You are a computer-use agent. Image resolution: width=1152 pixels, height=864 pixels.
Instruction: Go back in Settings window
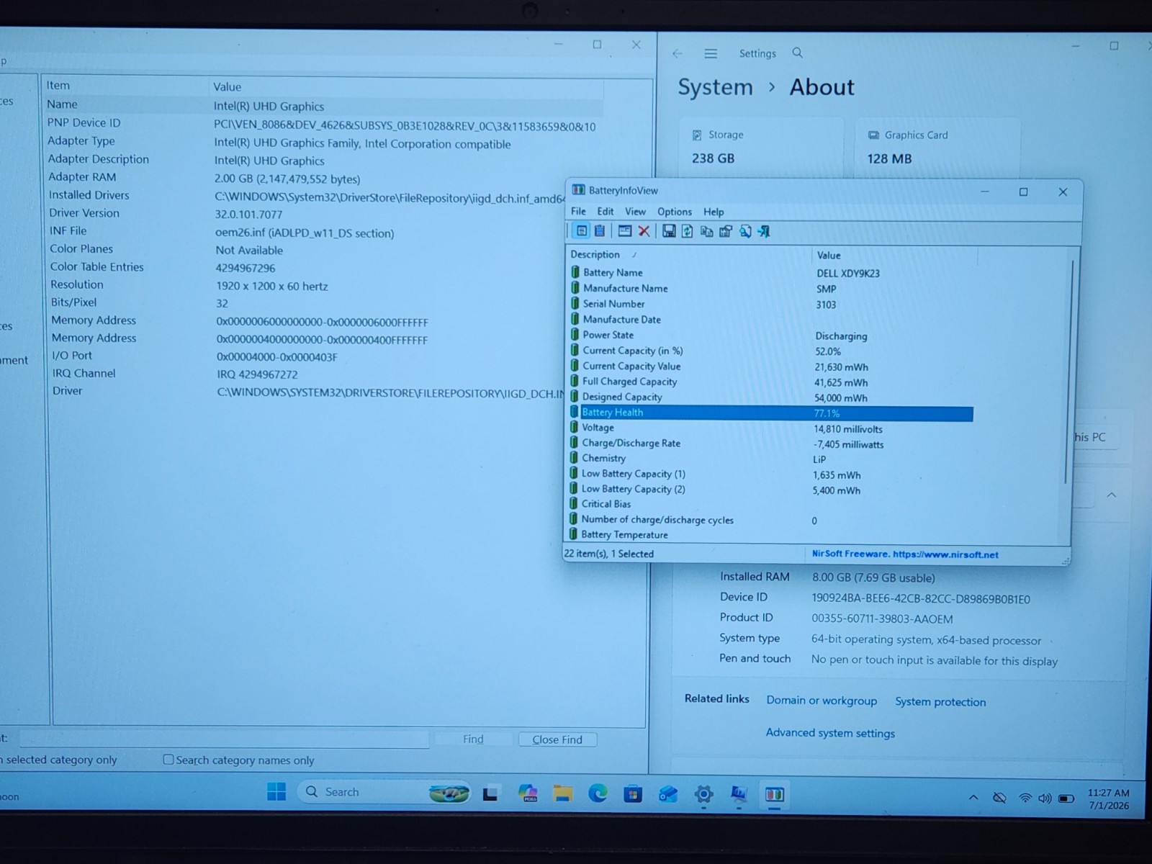coord(677,53)
